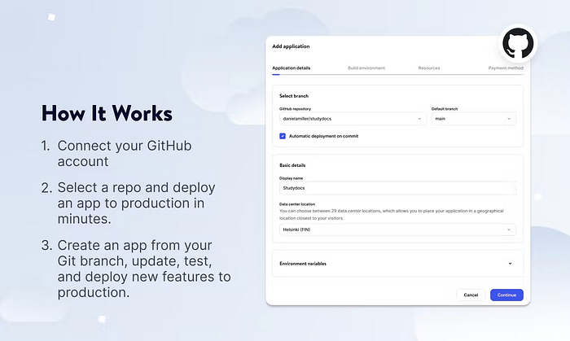The height and width of the screenshot is (341, 570).
Task: Toggle Automatic deployment on commit checkbox
Action: coord(283,136)
